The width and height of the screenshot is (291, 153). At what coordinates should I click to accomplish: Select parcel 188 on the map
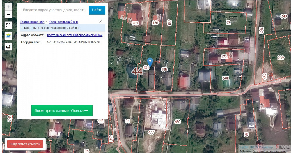point(164,69)
